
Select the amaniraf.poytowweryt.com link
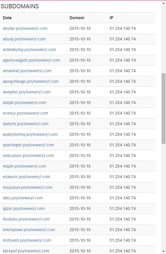27,71
